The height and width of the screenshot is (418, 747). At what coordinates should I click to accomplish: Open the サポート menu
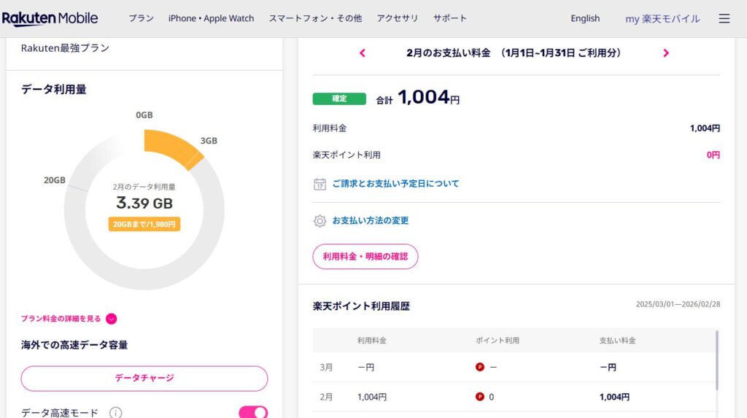click(x=449, y=18)
